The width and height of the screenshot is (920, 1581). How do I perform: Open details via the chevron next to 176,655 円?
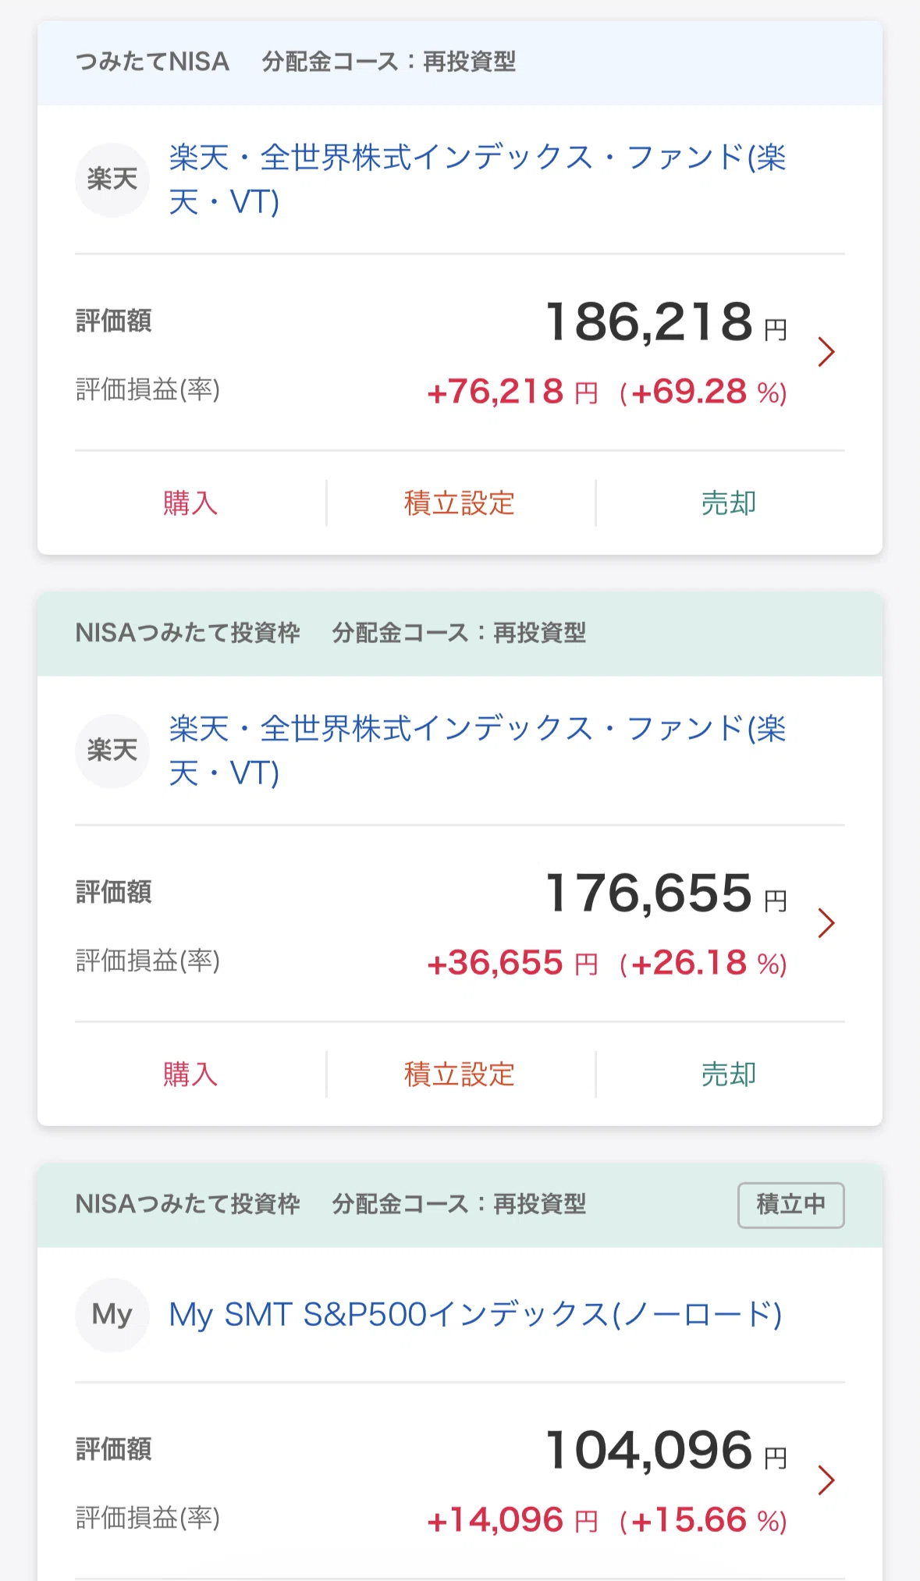tap(826, 923)
